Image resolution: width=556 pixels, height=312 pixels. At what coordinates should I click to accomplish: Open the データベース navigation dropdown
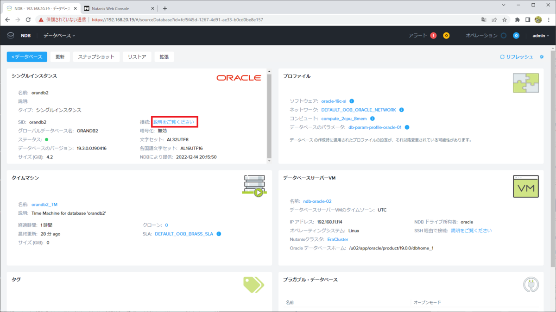pos(59,36)
